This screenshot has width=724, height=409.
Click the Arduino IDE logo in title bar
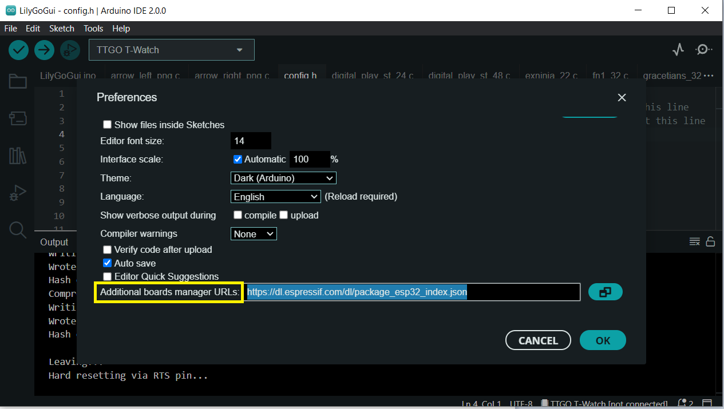click(x=11, y=10)
